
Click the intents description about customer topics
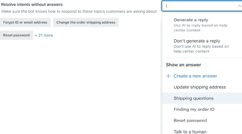point(79,12)
